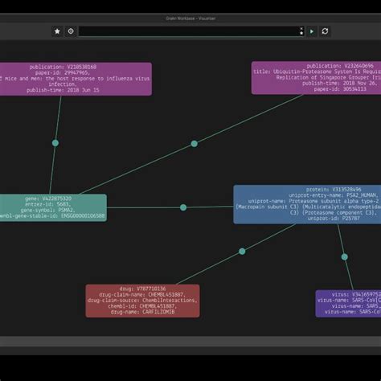
Task: Click relation dot between gene and influenza publication
Action: [x=55, y=143]
